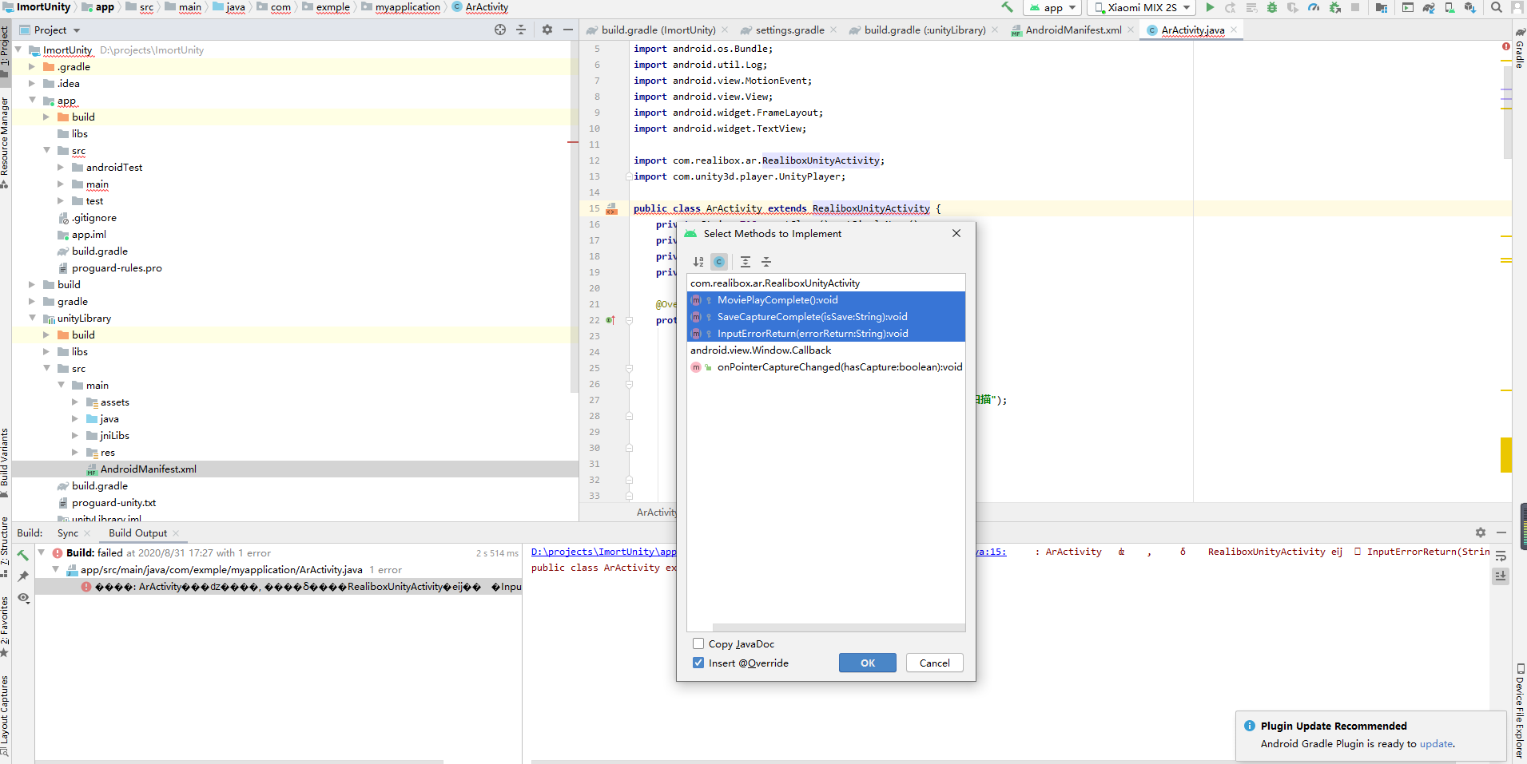Close the ArActivity.java editor tab
The image size is (1527, 764).
tap(1234, 30)
